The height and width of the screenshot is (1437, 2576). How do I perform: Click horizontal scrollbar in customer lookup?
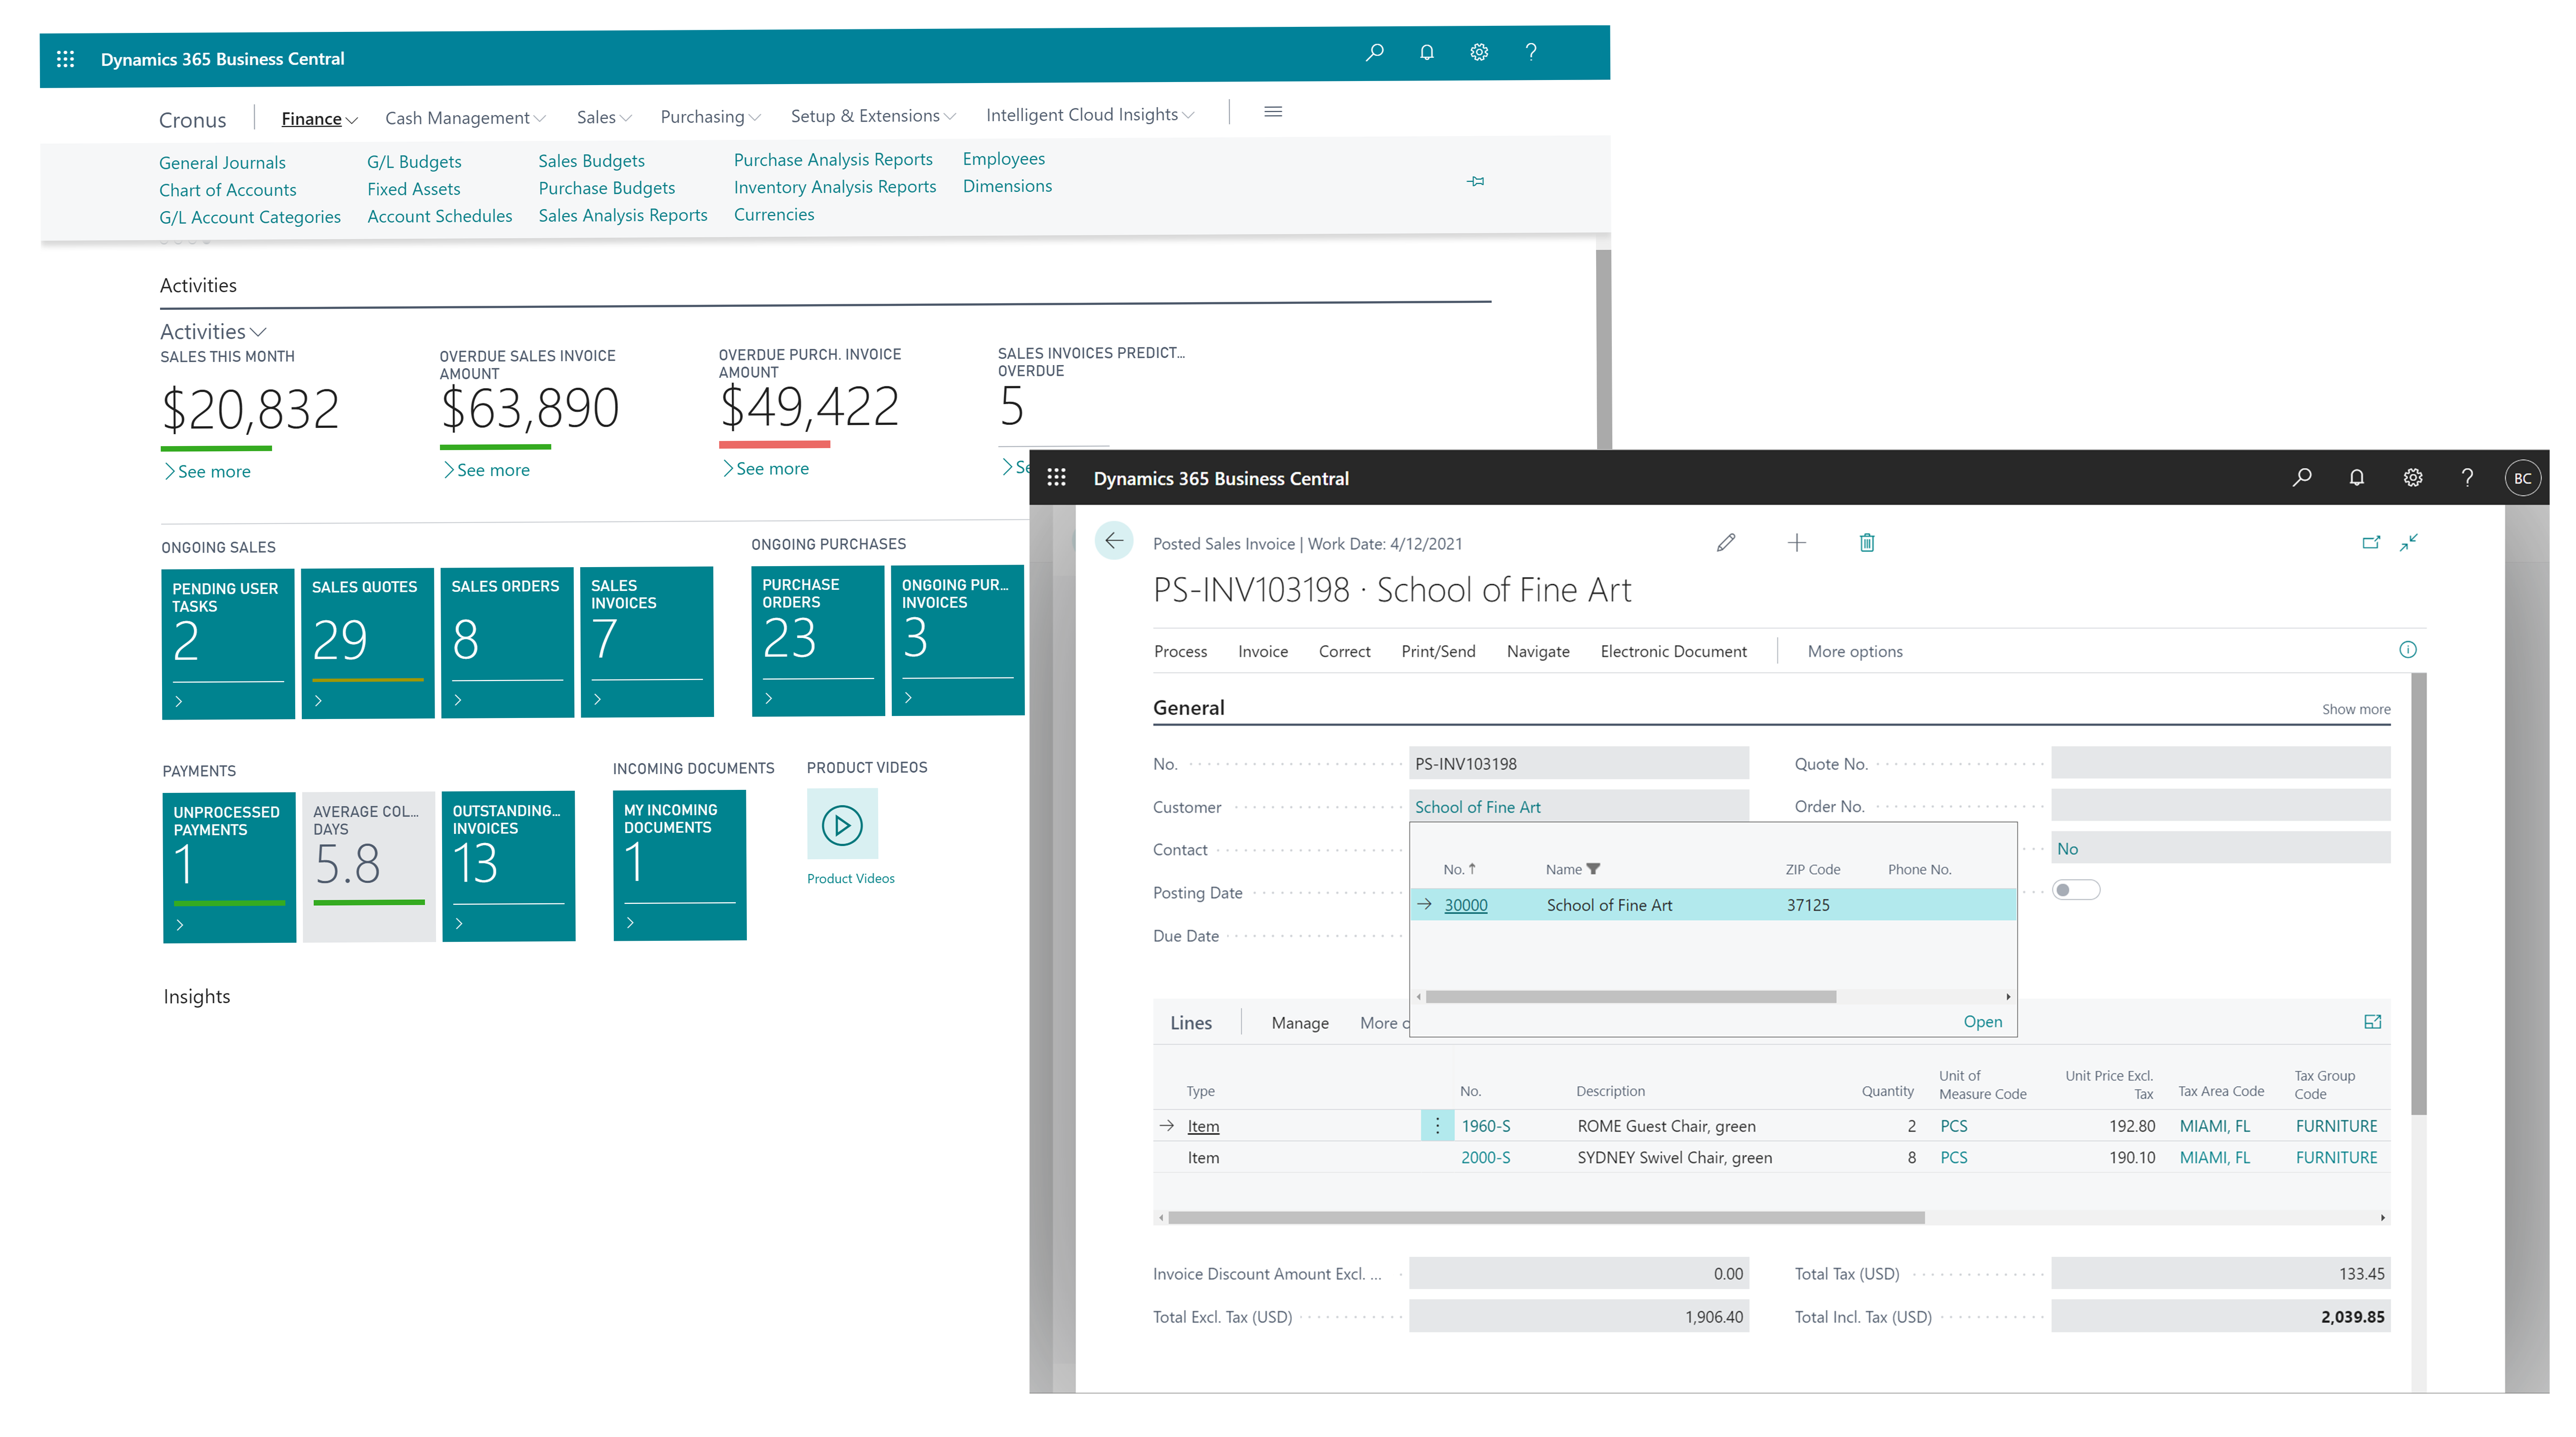1630,997
